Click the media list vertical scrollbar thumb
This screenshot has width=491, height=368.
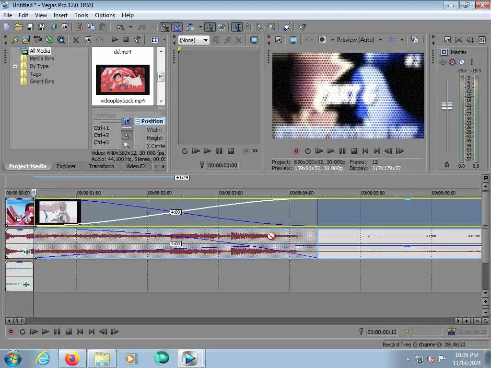tap(161, 77)
